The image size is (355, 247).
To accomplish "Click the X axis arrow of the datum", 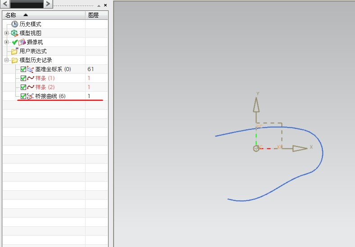I will [300, 148].
